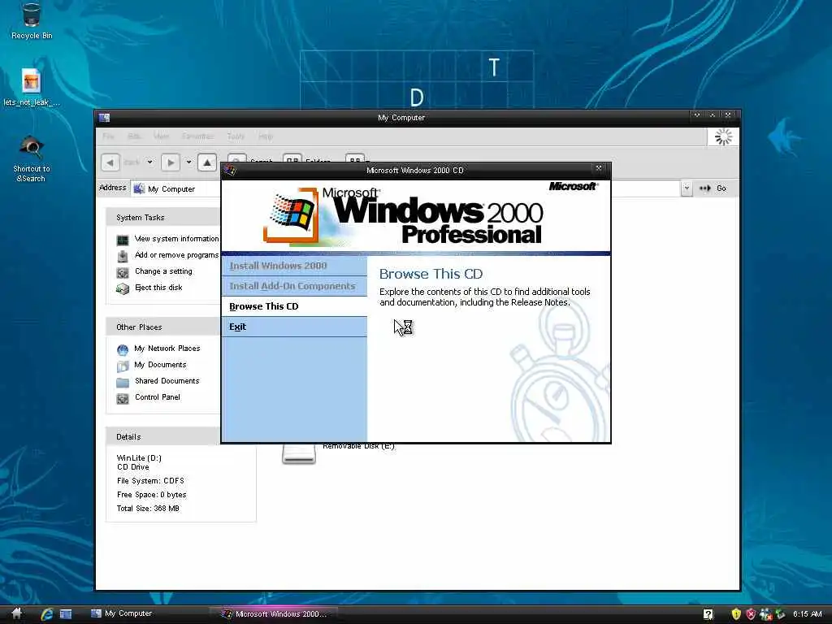Click My Computer title bar system icon
This screenshot has width=832, height=624.
point(105,118)
